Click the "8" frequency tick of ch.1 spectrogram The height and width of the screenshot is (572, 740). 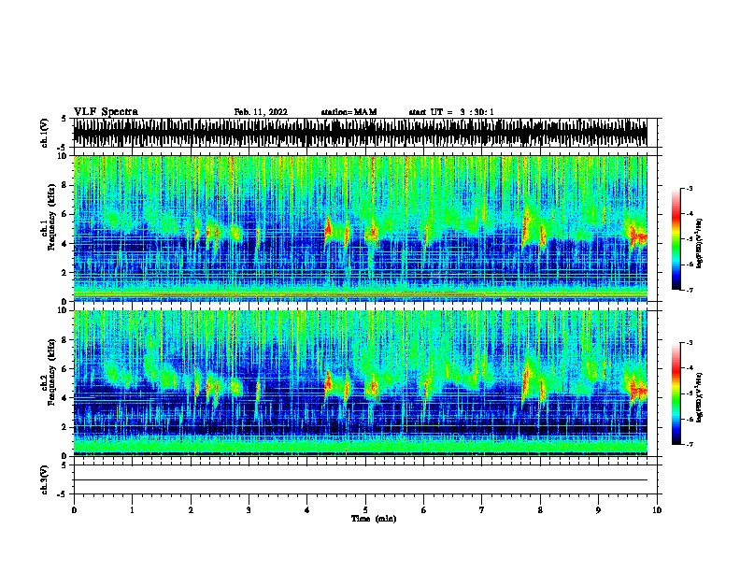coord(65,185)
